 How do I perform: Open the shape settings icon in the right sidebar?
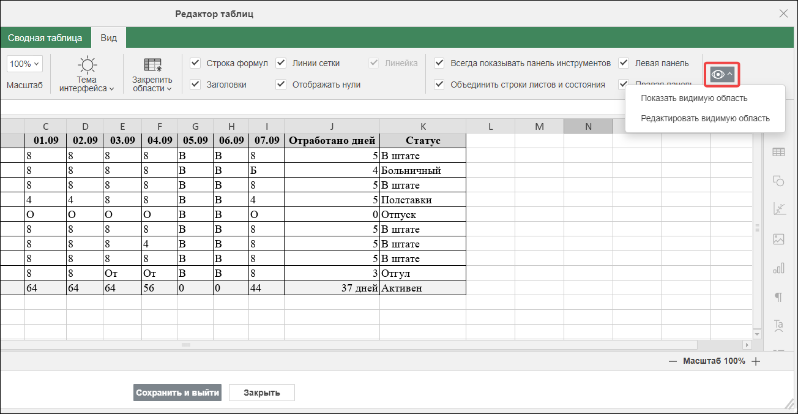(x=778, y=180)
